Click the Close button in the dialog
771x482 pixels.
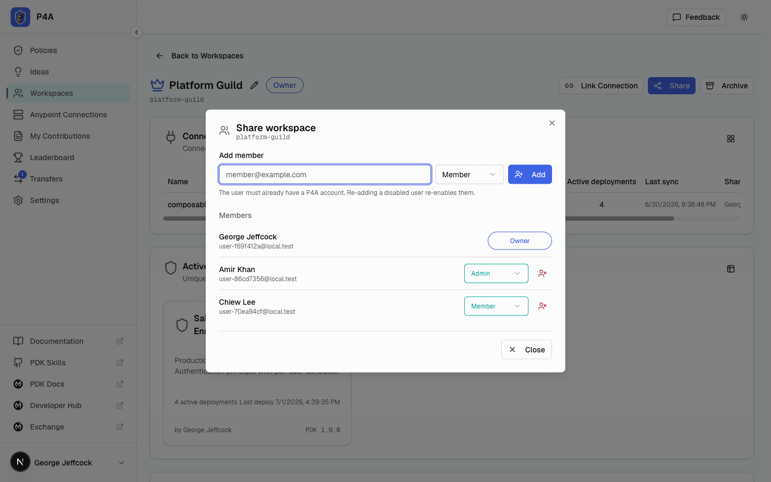point(527,350)
